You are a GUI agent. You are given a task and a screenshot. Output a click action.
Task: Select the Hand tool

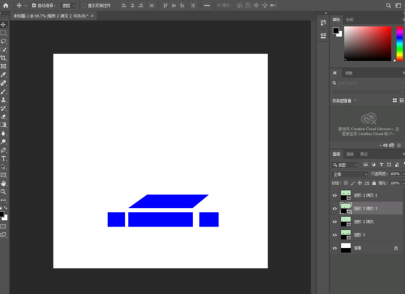3,183
